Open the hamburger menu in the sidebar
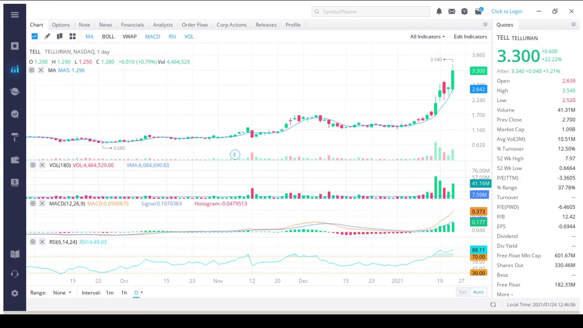The height and width of the screenshot is (328, 583). coord(15,15)
